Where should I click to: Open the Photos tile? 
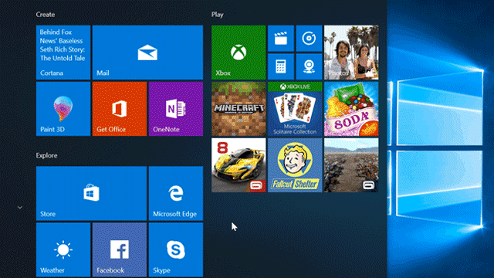pos(351,53)
